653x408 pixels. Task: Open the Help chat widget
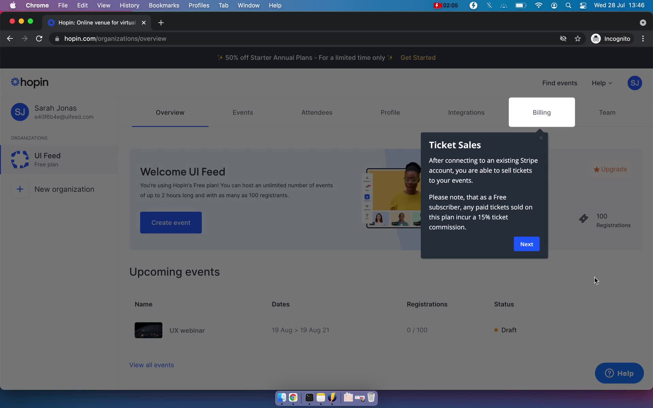(x=619, y=373)
